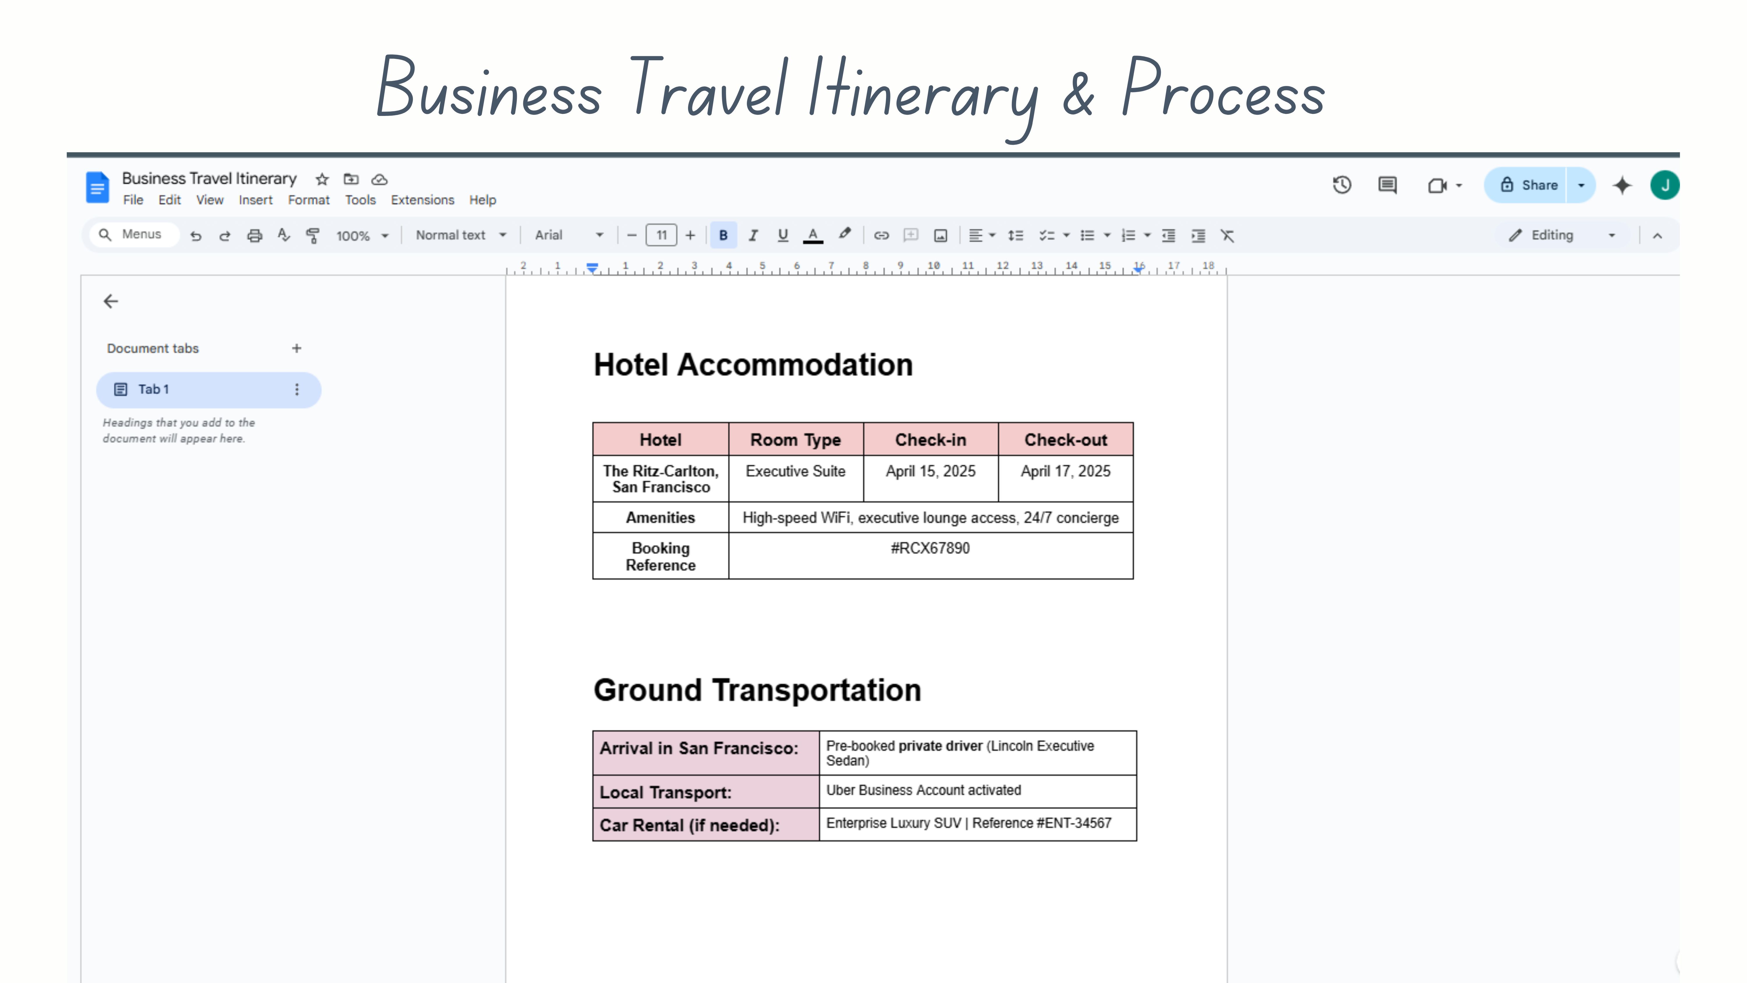Toggle bold formatting button
Viewport: 1747px width, 983px height.
pyautogui.click(x=723, y=235)
